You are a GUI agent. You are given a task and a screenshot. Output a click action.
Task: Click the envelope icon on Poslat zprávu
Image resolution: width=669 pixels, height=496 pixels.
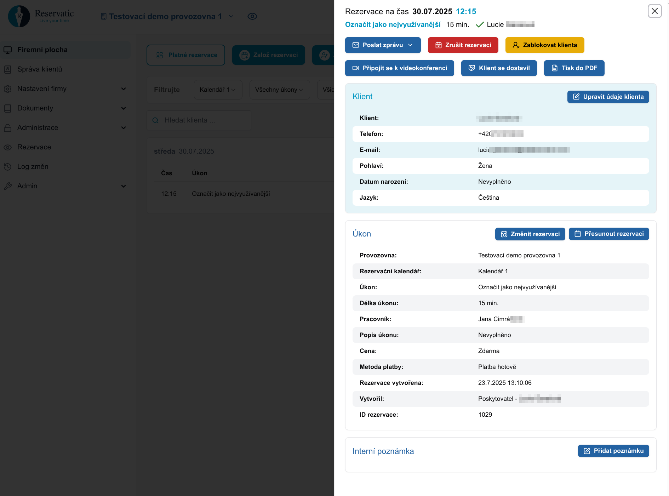coord(356,45)
